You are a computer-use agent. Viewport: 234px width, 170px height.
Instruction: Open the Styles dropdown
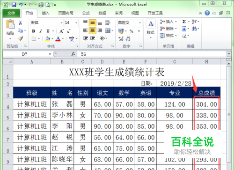pos(151,29)
